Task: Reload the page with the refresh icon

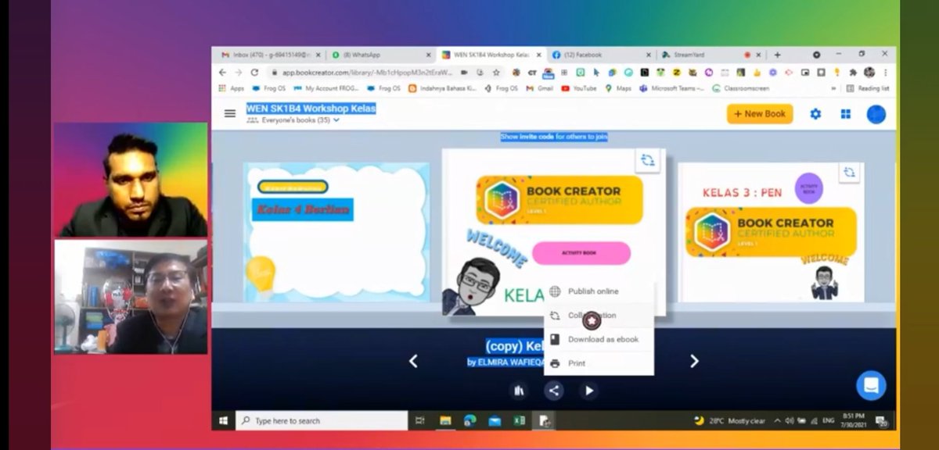Action: coord(254,72)
